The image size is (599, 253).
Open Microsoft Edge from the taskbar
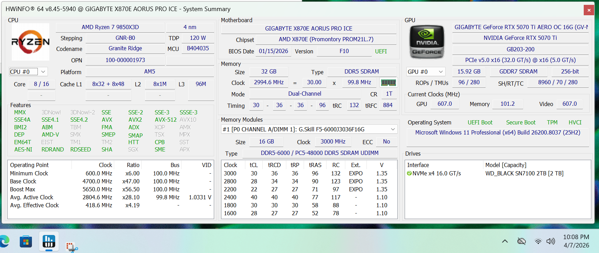[x=4, y=241]
